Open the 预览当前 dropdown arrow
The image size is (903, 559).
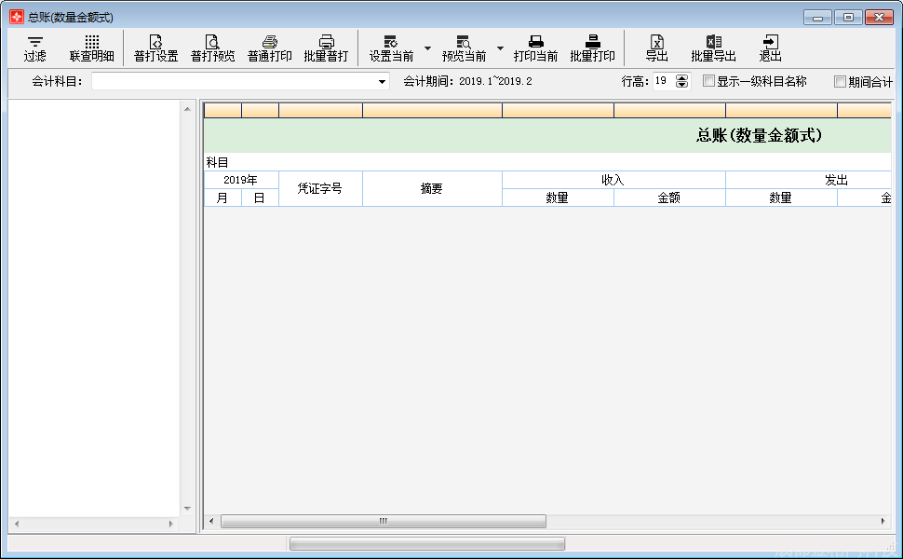pyautogui.click(x=500, y=48)
